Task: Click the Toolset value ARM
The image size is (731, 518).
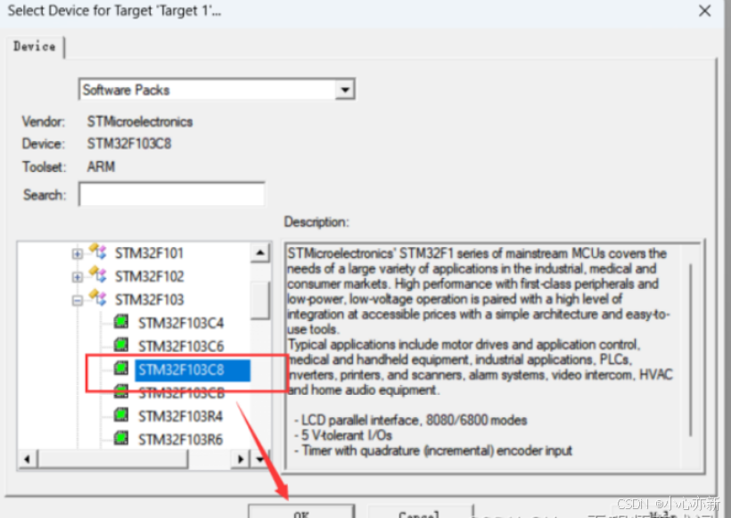Action: pyautogui.click(x=101, y=167)
